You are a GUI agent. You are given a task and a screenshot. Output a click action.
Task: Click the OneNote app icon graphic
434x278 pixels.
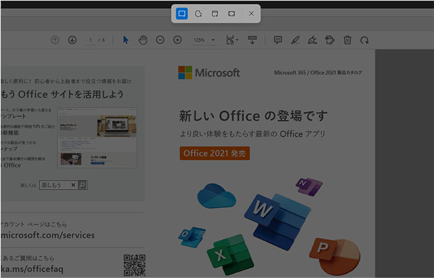coord(309,186)
